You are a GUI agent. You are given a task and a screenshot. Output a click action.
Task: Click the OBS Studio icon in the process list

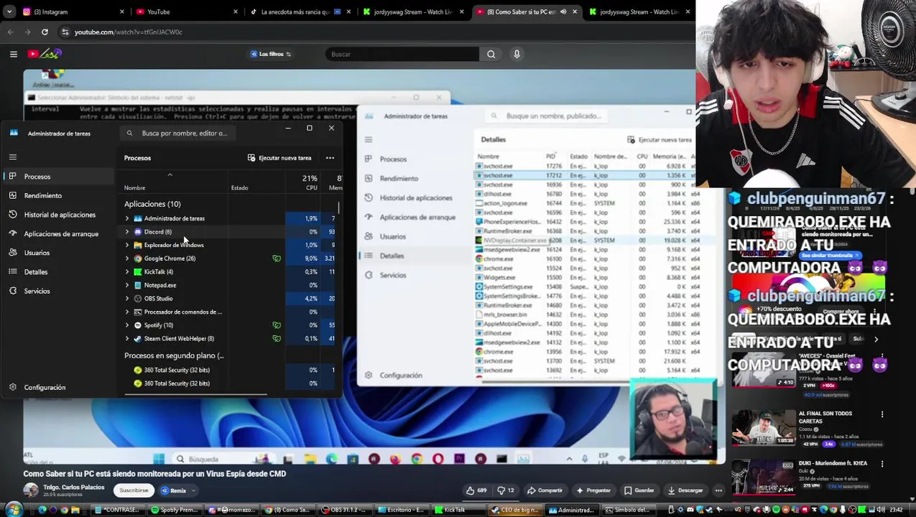pyautogui.click(x=138, y=299)
